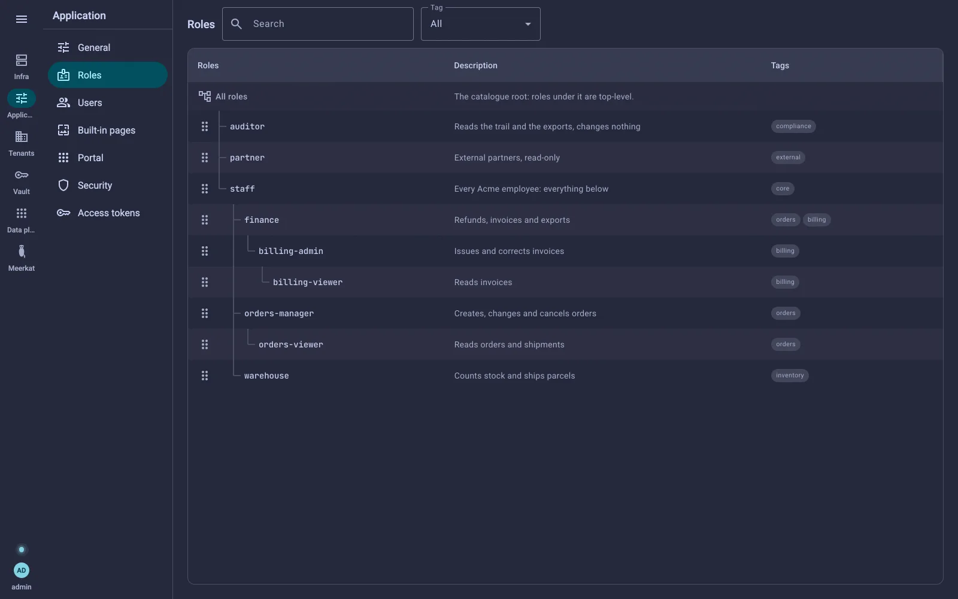Click the All roles tree icon
This screenshot has width=958, height=599.
(205, 96)
